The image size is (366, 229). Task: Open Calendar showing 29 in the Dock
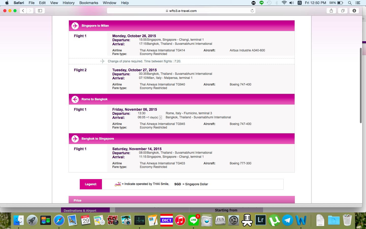86,220
